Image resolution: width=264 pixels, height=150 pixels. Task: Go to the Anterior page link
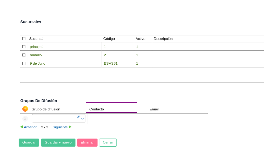click(30, 127)
